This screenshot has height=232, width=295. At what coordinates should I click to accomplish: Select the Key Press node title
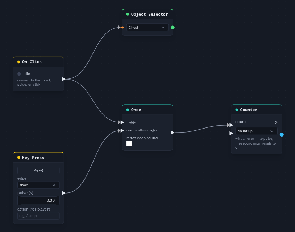[x=33, y=158]
